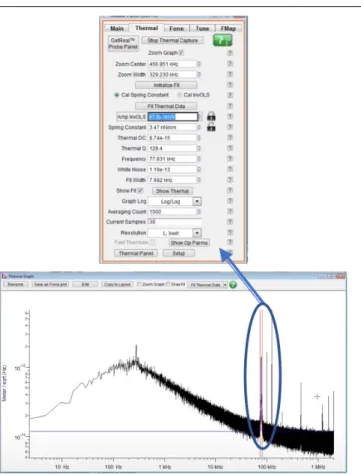This screenshot has height=475, width=361.
Task: Click Copy to Layout button
Action: pos(117,284)
